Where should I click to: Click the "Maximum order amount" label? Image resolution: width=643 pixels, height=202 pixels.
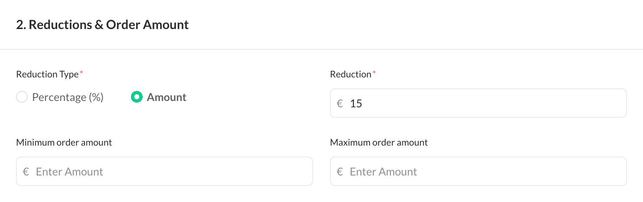[x=379, y=143]
